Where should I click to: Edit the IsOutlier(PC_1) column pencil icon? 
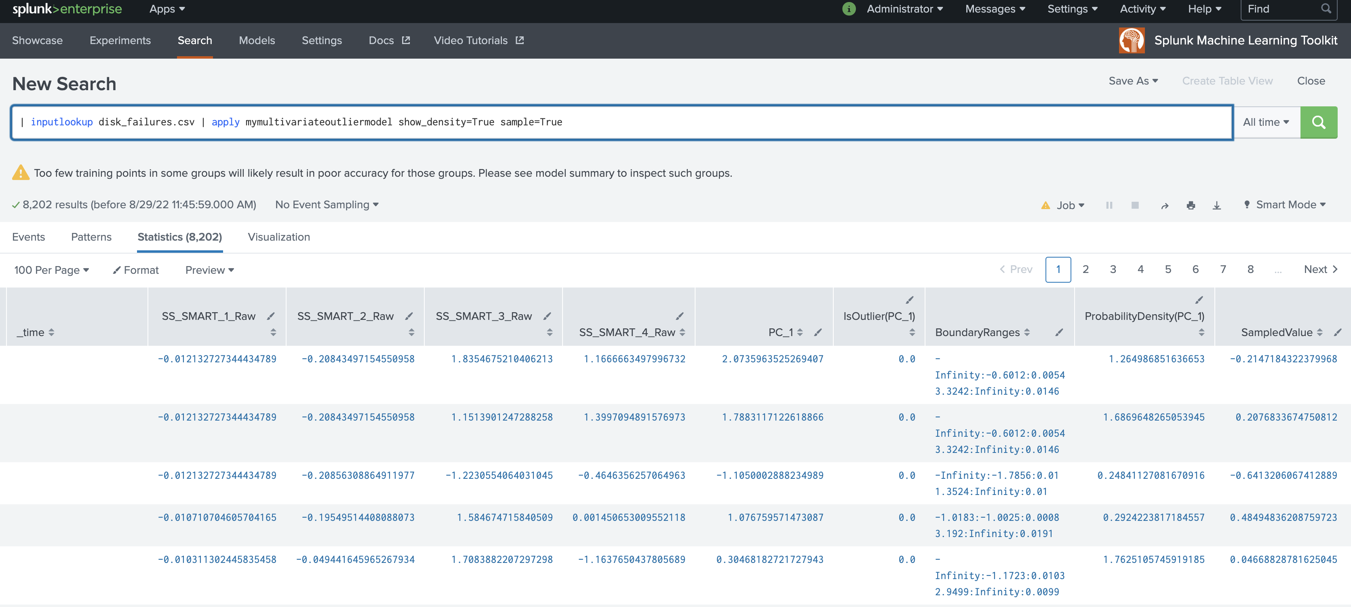pyautogui.click(x=909, y=300)
